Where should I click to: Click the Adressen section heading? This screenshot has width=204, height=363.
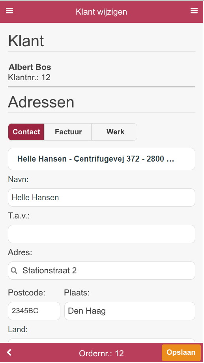[x=41, y=102]
